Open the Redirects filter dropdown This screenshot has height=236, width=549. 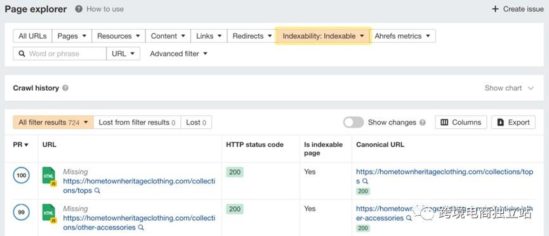(x=253, y=36)
